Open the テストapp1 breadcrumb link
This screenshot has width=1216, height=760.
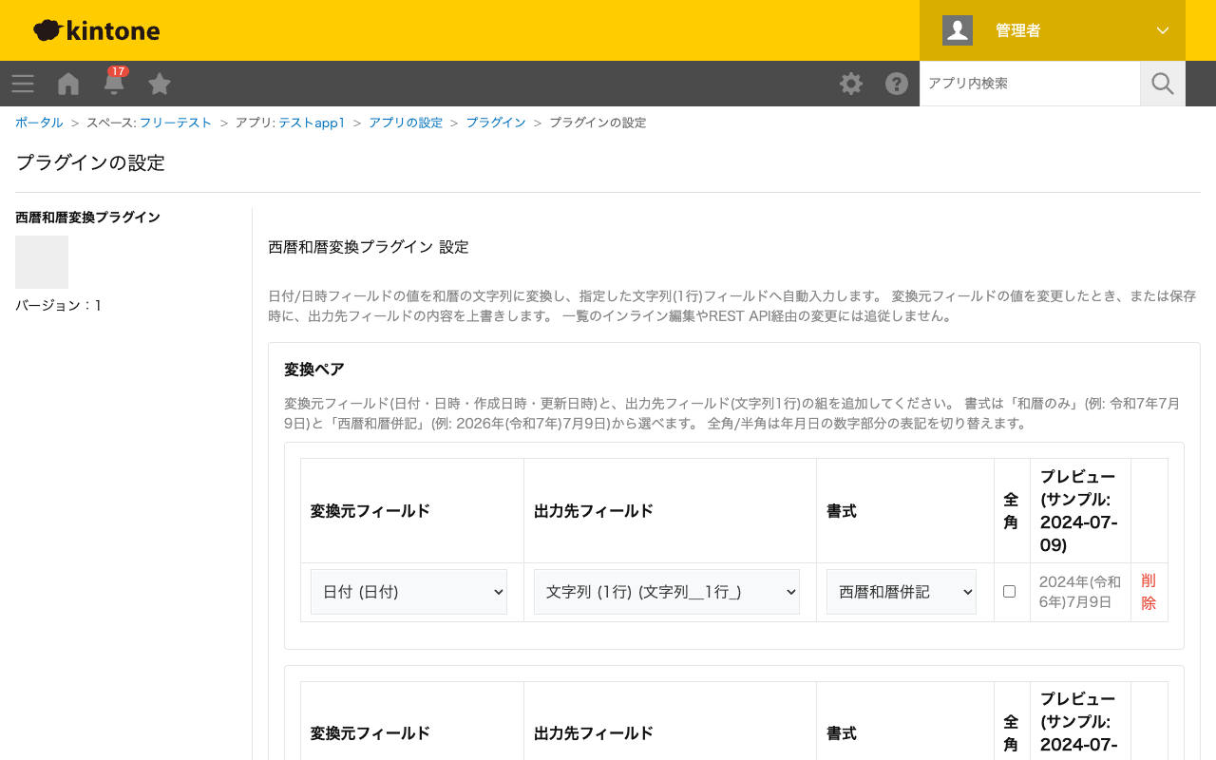[312, 123]
